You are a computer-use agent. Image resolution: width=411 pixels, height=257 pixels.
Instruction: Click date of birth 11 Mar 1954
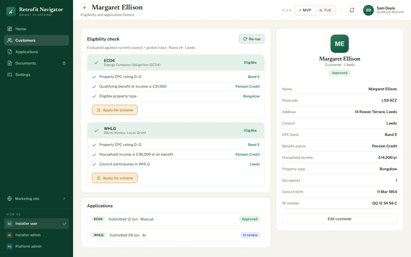click(387, 192)
